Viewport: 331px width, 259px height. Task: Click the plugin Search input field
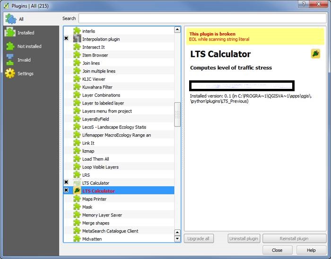point(202,18)
